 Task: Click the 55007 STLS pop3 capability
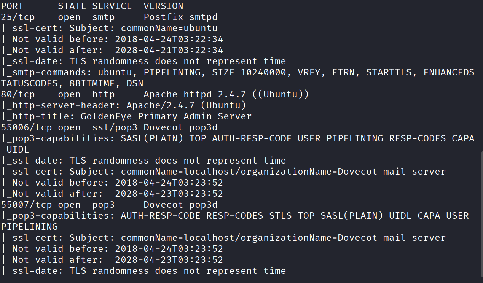[280, 216]
